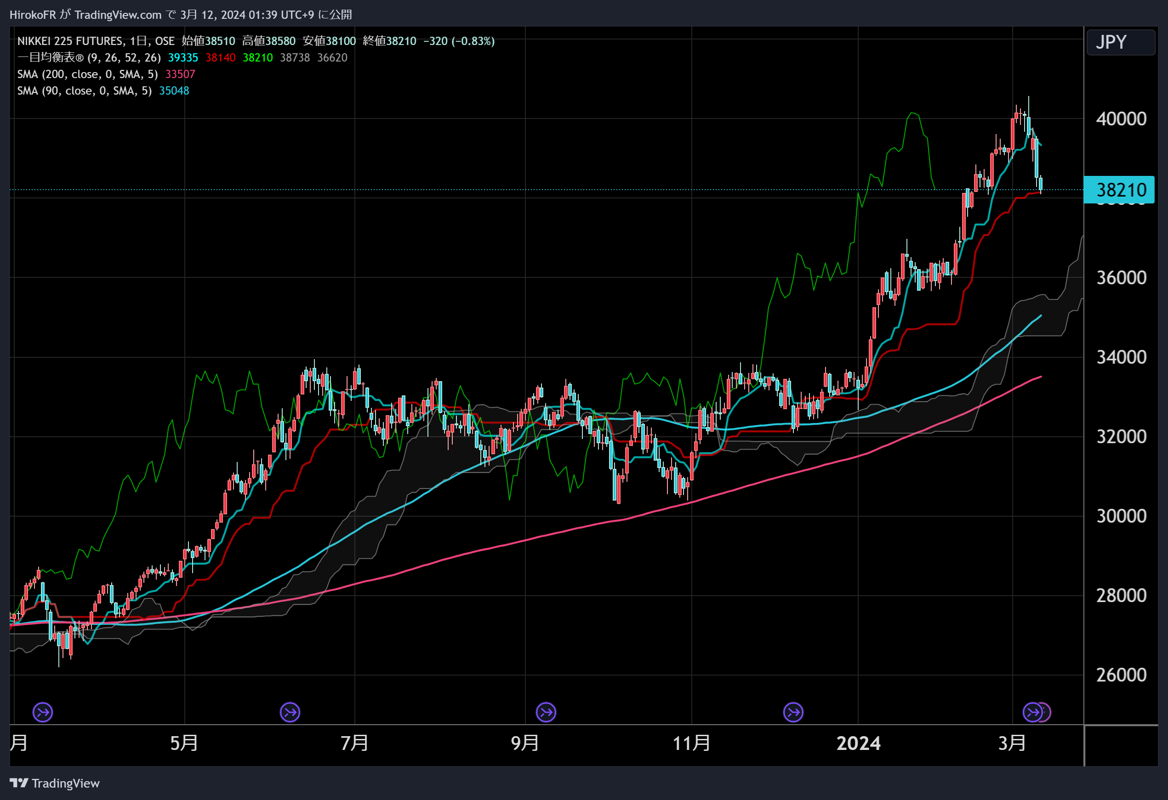Click the NIKKEI 225 FUTURES symbol title

pyautogui.click(x=70, y=41)
